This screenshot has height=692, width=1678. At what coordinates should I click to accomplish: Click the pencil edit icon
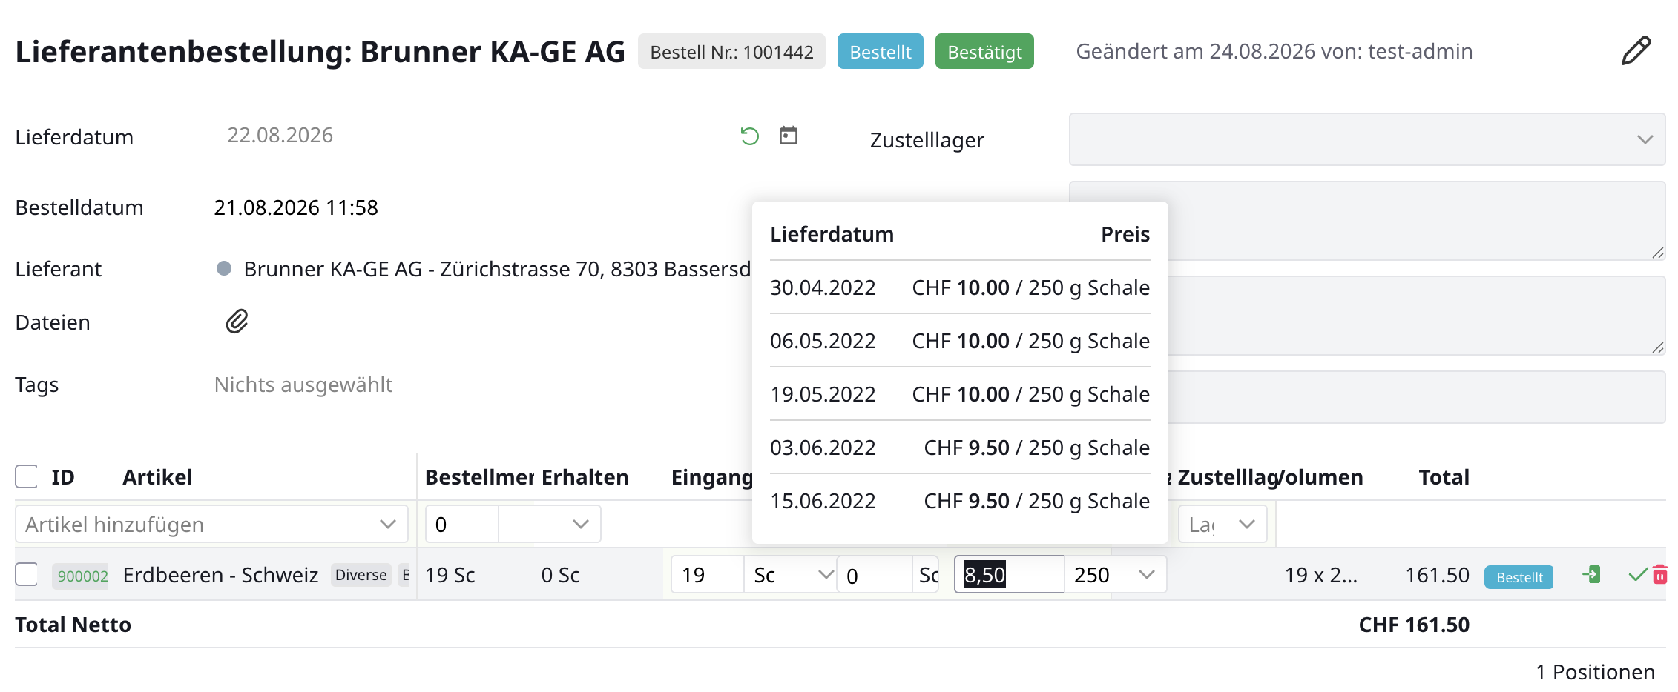point(1636,51)
